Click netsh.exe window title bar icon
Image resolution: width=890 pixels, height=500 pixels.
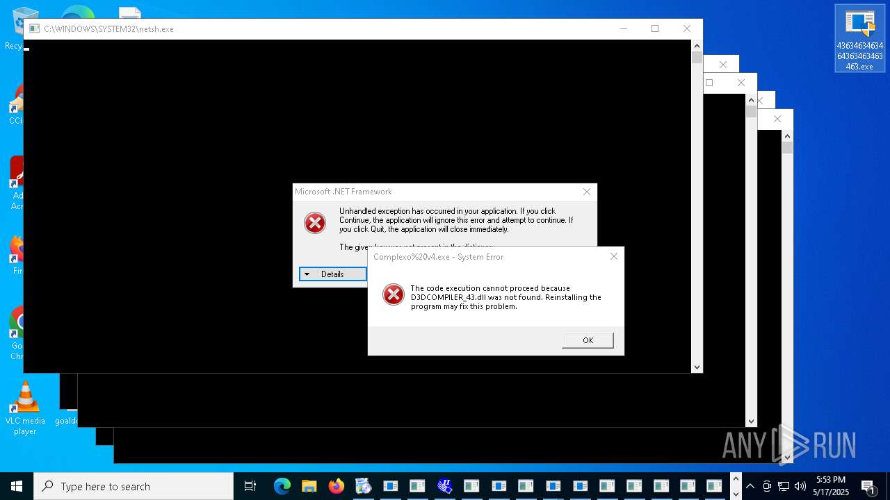(x=34, y=29)
